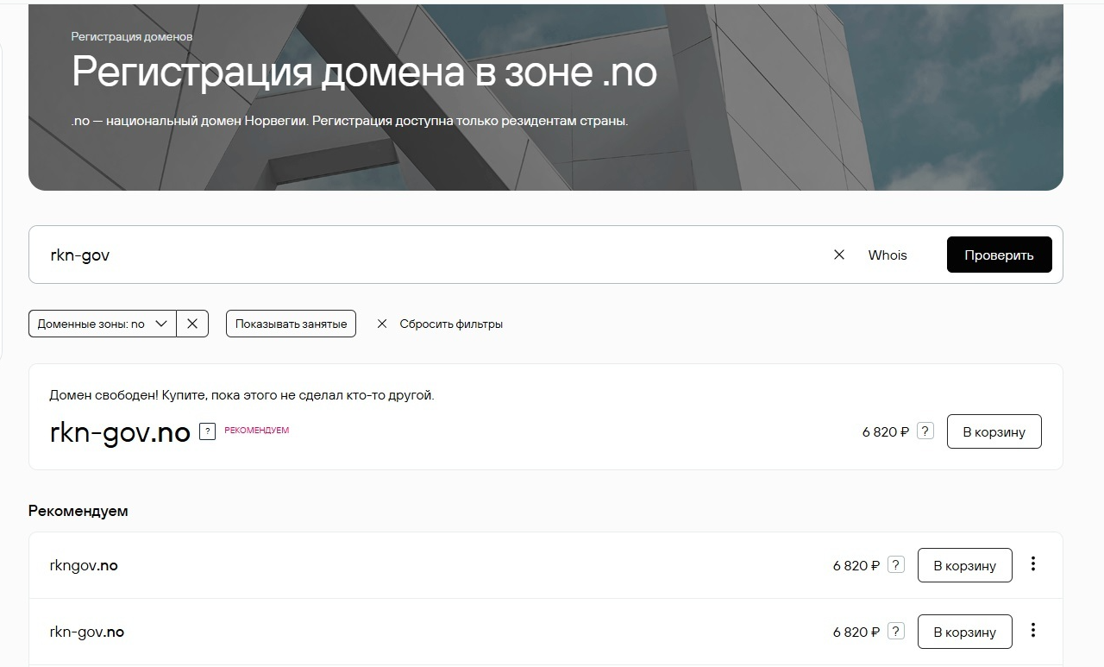Open the question-mark hint beside rkn-gov.no title
The width and height of the screenshot is (1104, 667).
tap(207, 431)
